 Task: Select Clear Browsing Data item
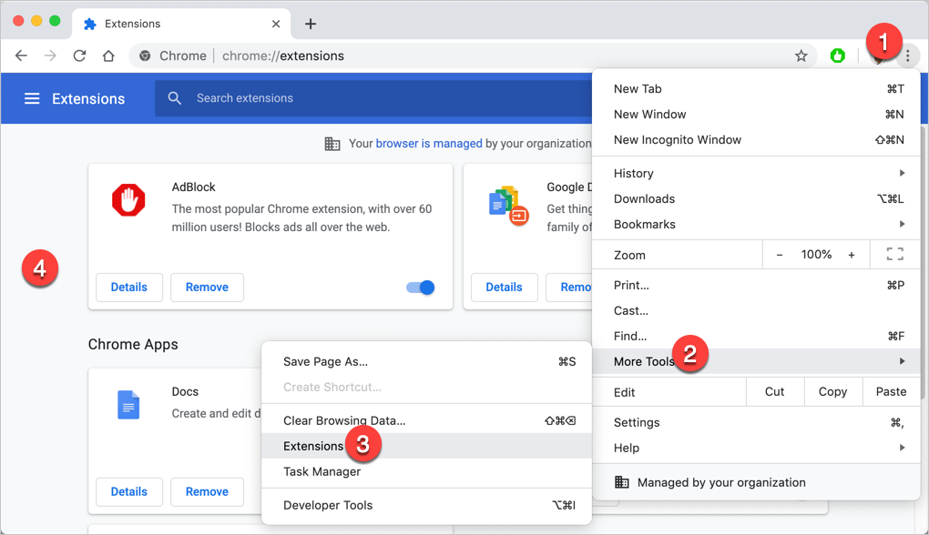click(x=426, y=420)
